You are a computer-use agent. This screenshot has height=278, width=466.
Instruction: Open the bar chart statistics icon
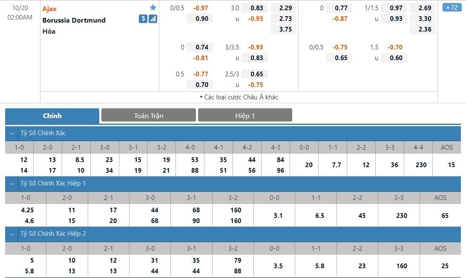[x=153, y=19]
